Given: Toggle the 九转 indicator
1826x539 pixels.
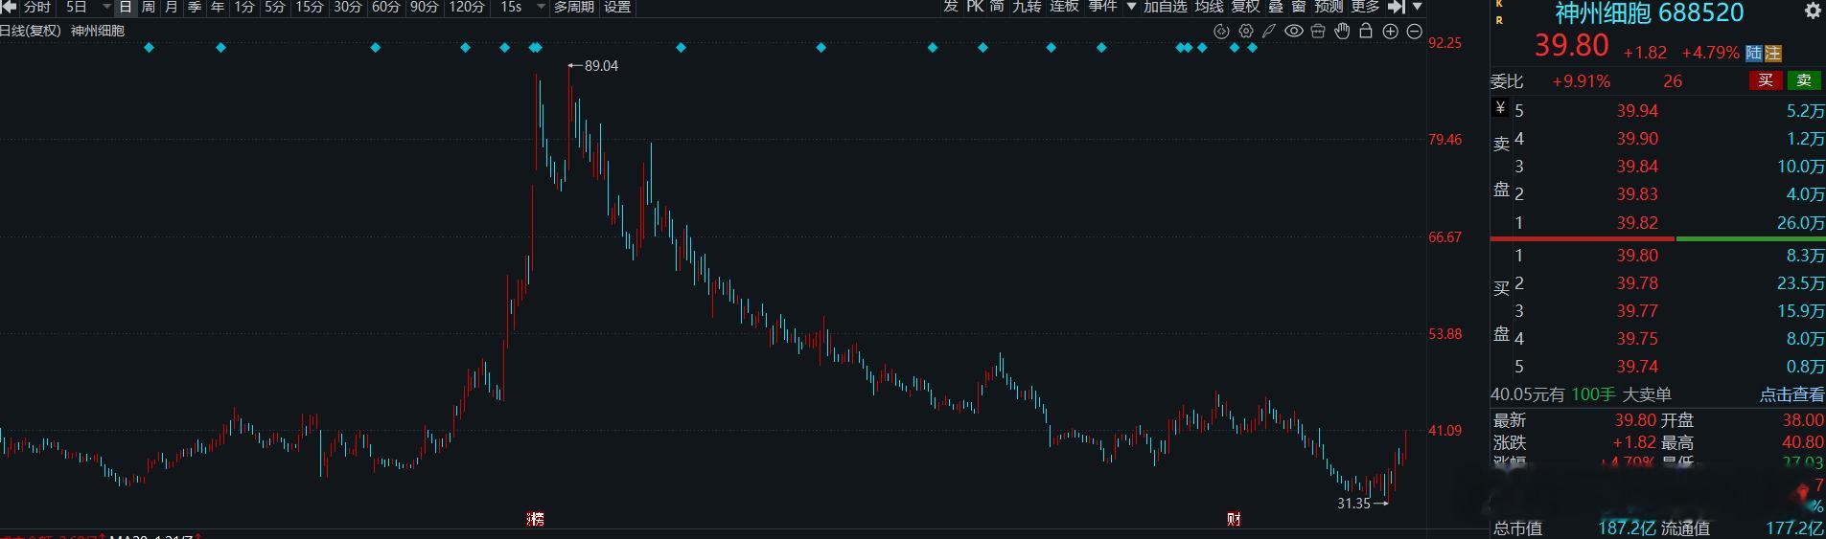Looking at the screenshot, I should [1027, 7].
